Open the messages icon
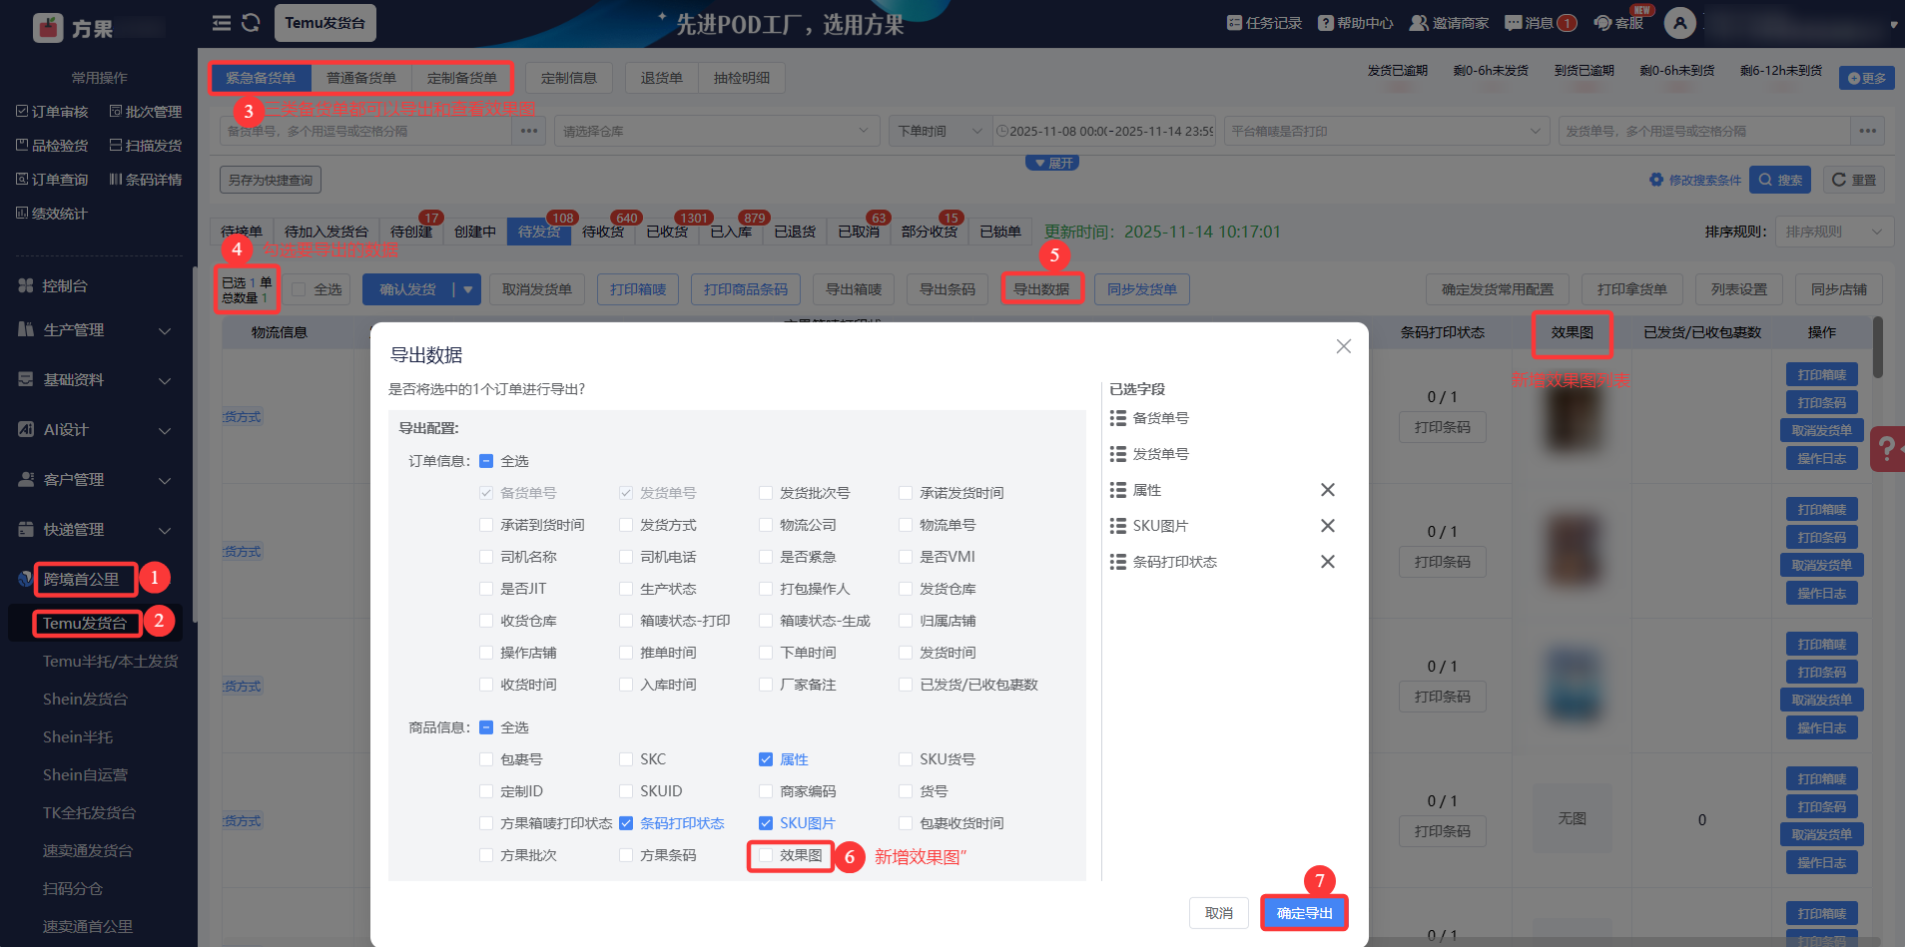 point(1514,23)
